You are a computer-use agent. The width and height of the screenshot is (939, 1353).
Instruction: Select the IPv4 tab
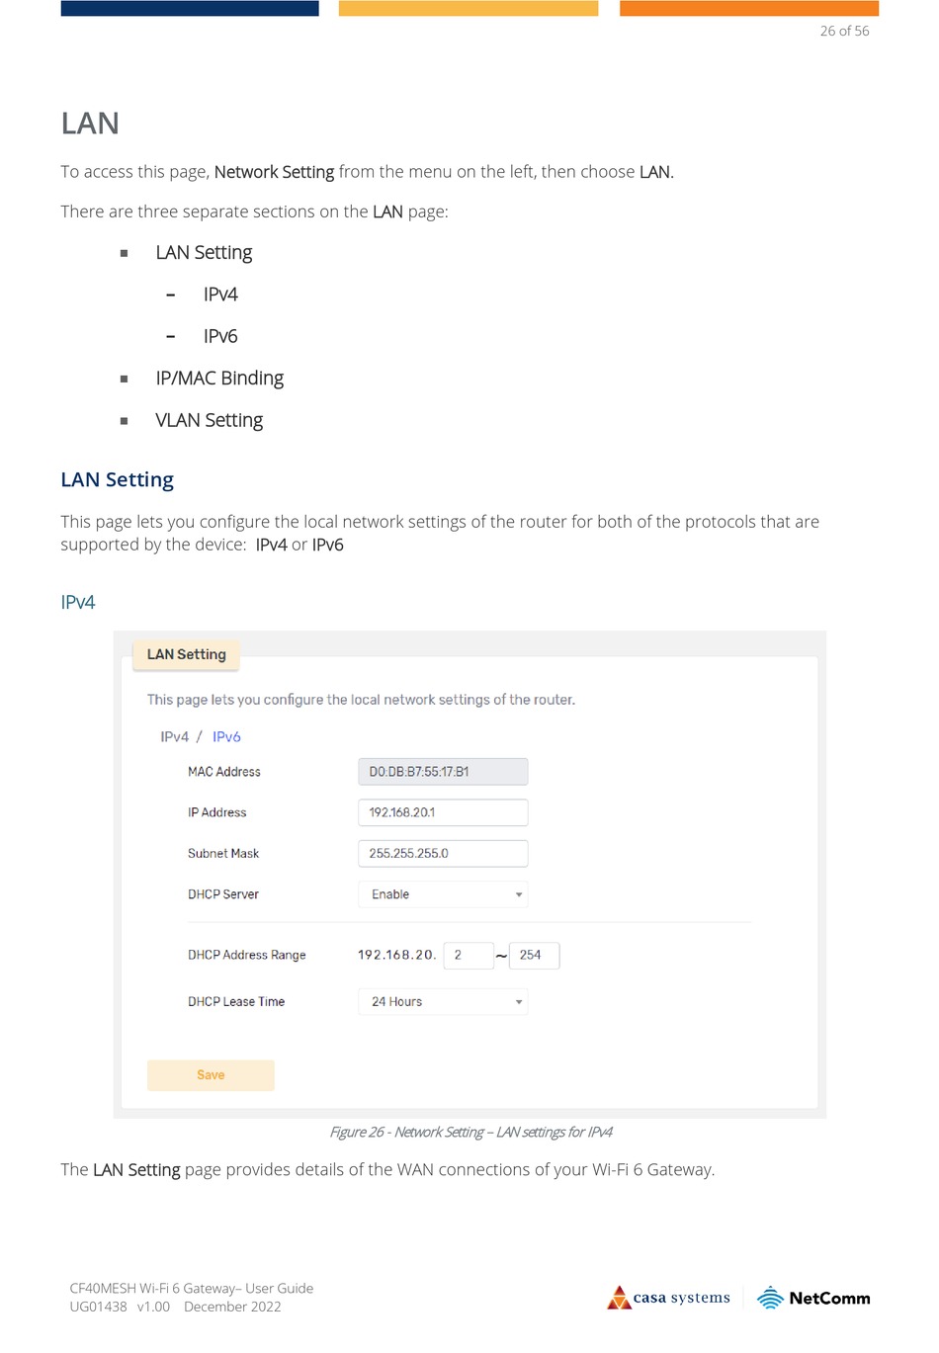(174, 737)
